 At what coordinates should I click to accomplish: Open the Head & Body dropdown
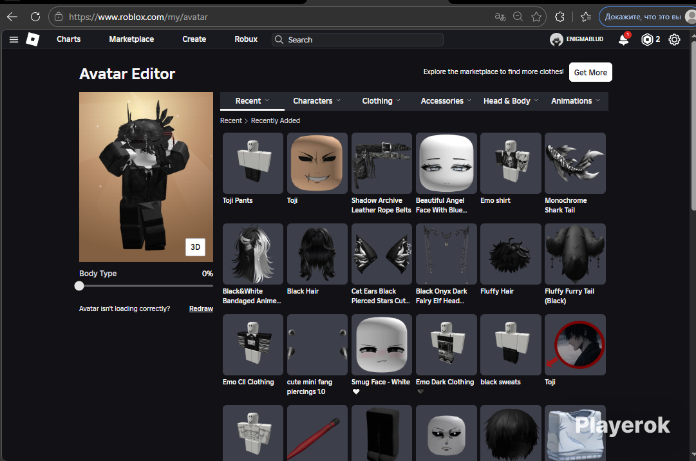click(x=511, y=101)
